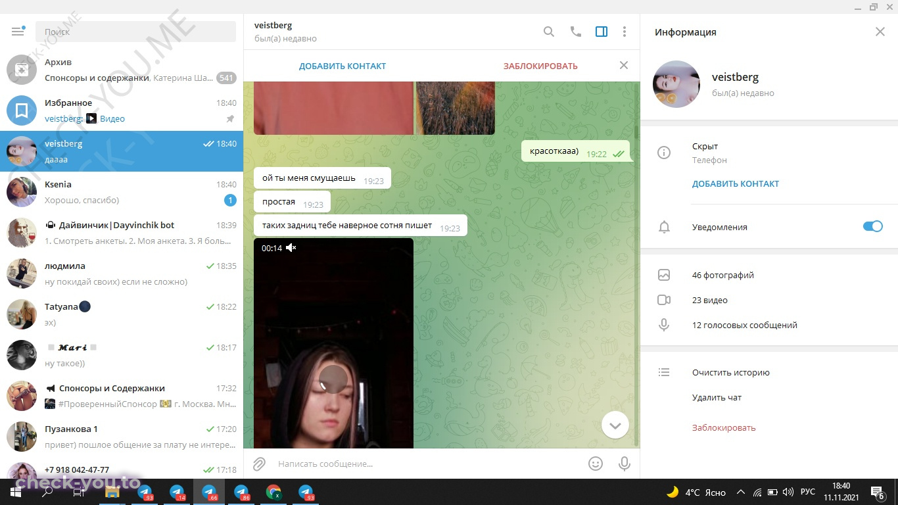This screenshot has width=898, height=505.
Task: Click the message 'красоткааа)'
Action: (x=576, y=151)
